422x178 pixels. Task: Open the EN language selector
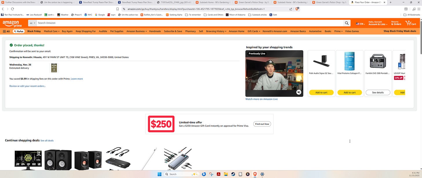pyautogui.click(x=360, y=24)
